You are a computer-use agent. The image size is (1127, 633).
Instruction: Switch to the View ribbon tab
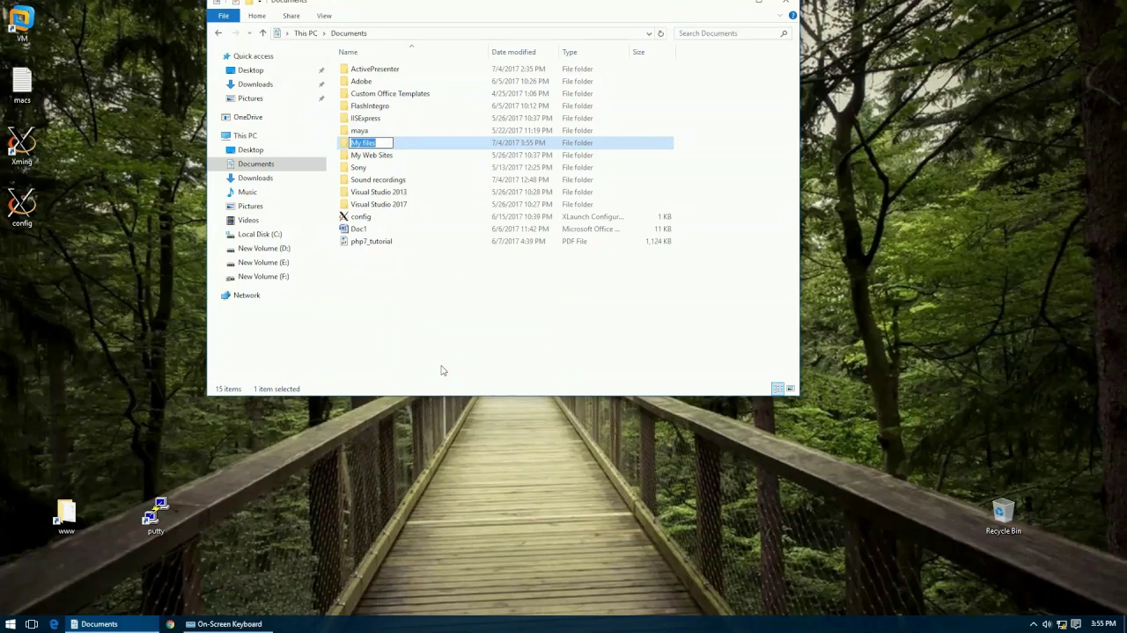(324, 16)
